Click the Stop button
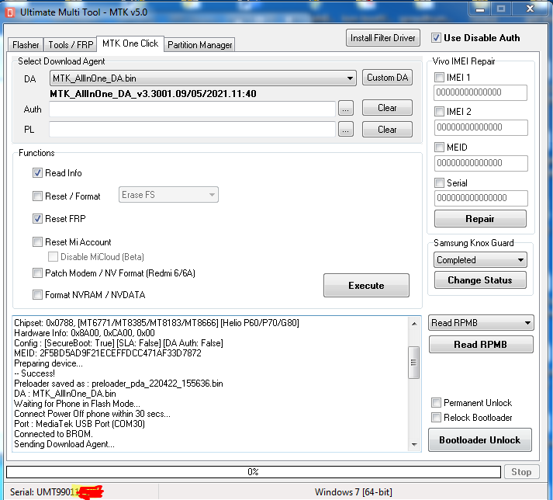 coord(521,472)
